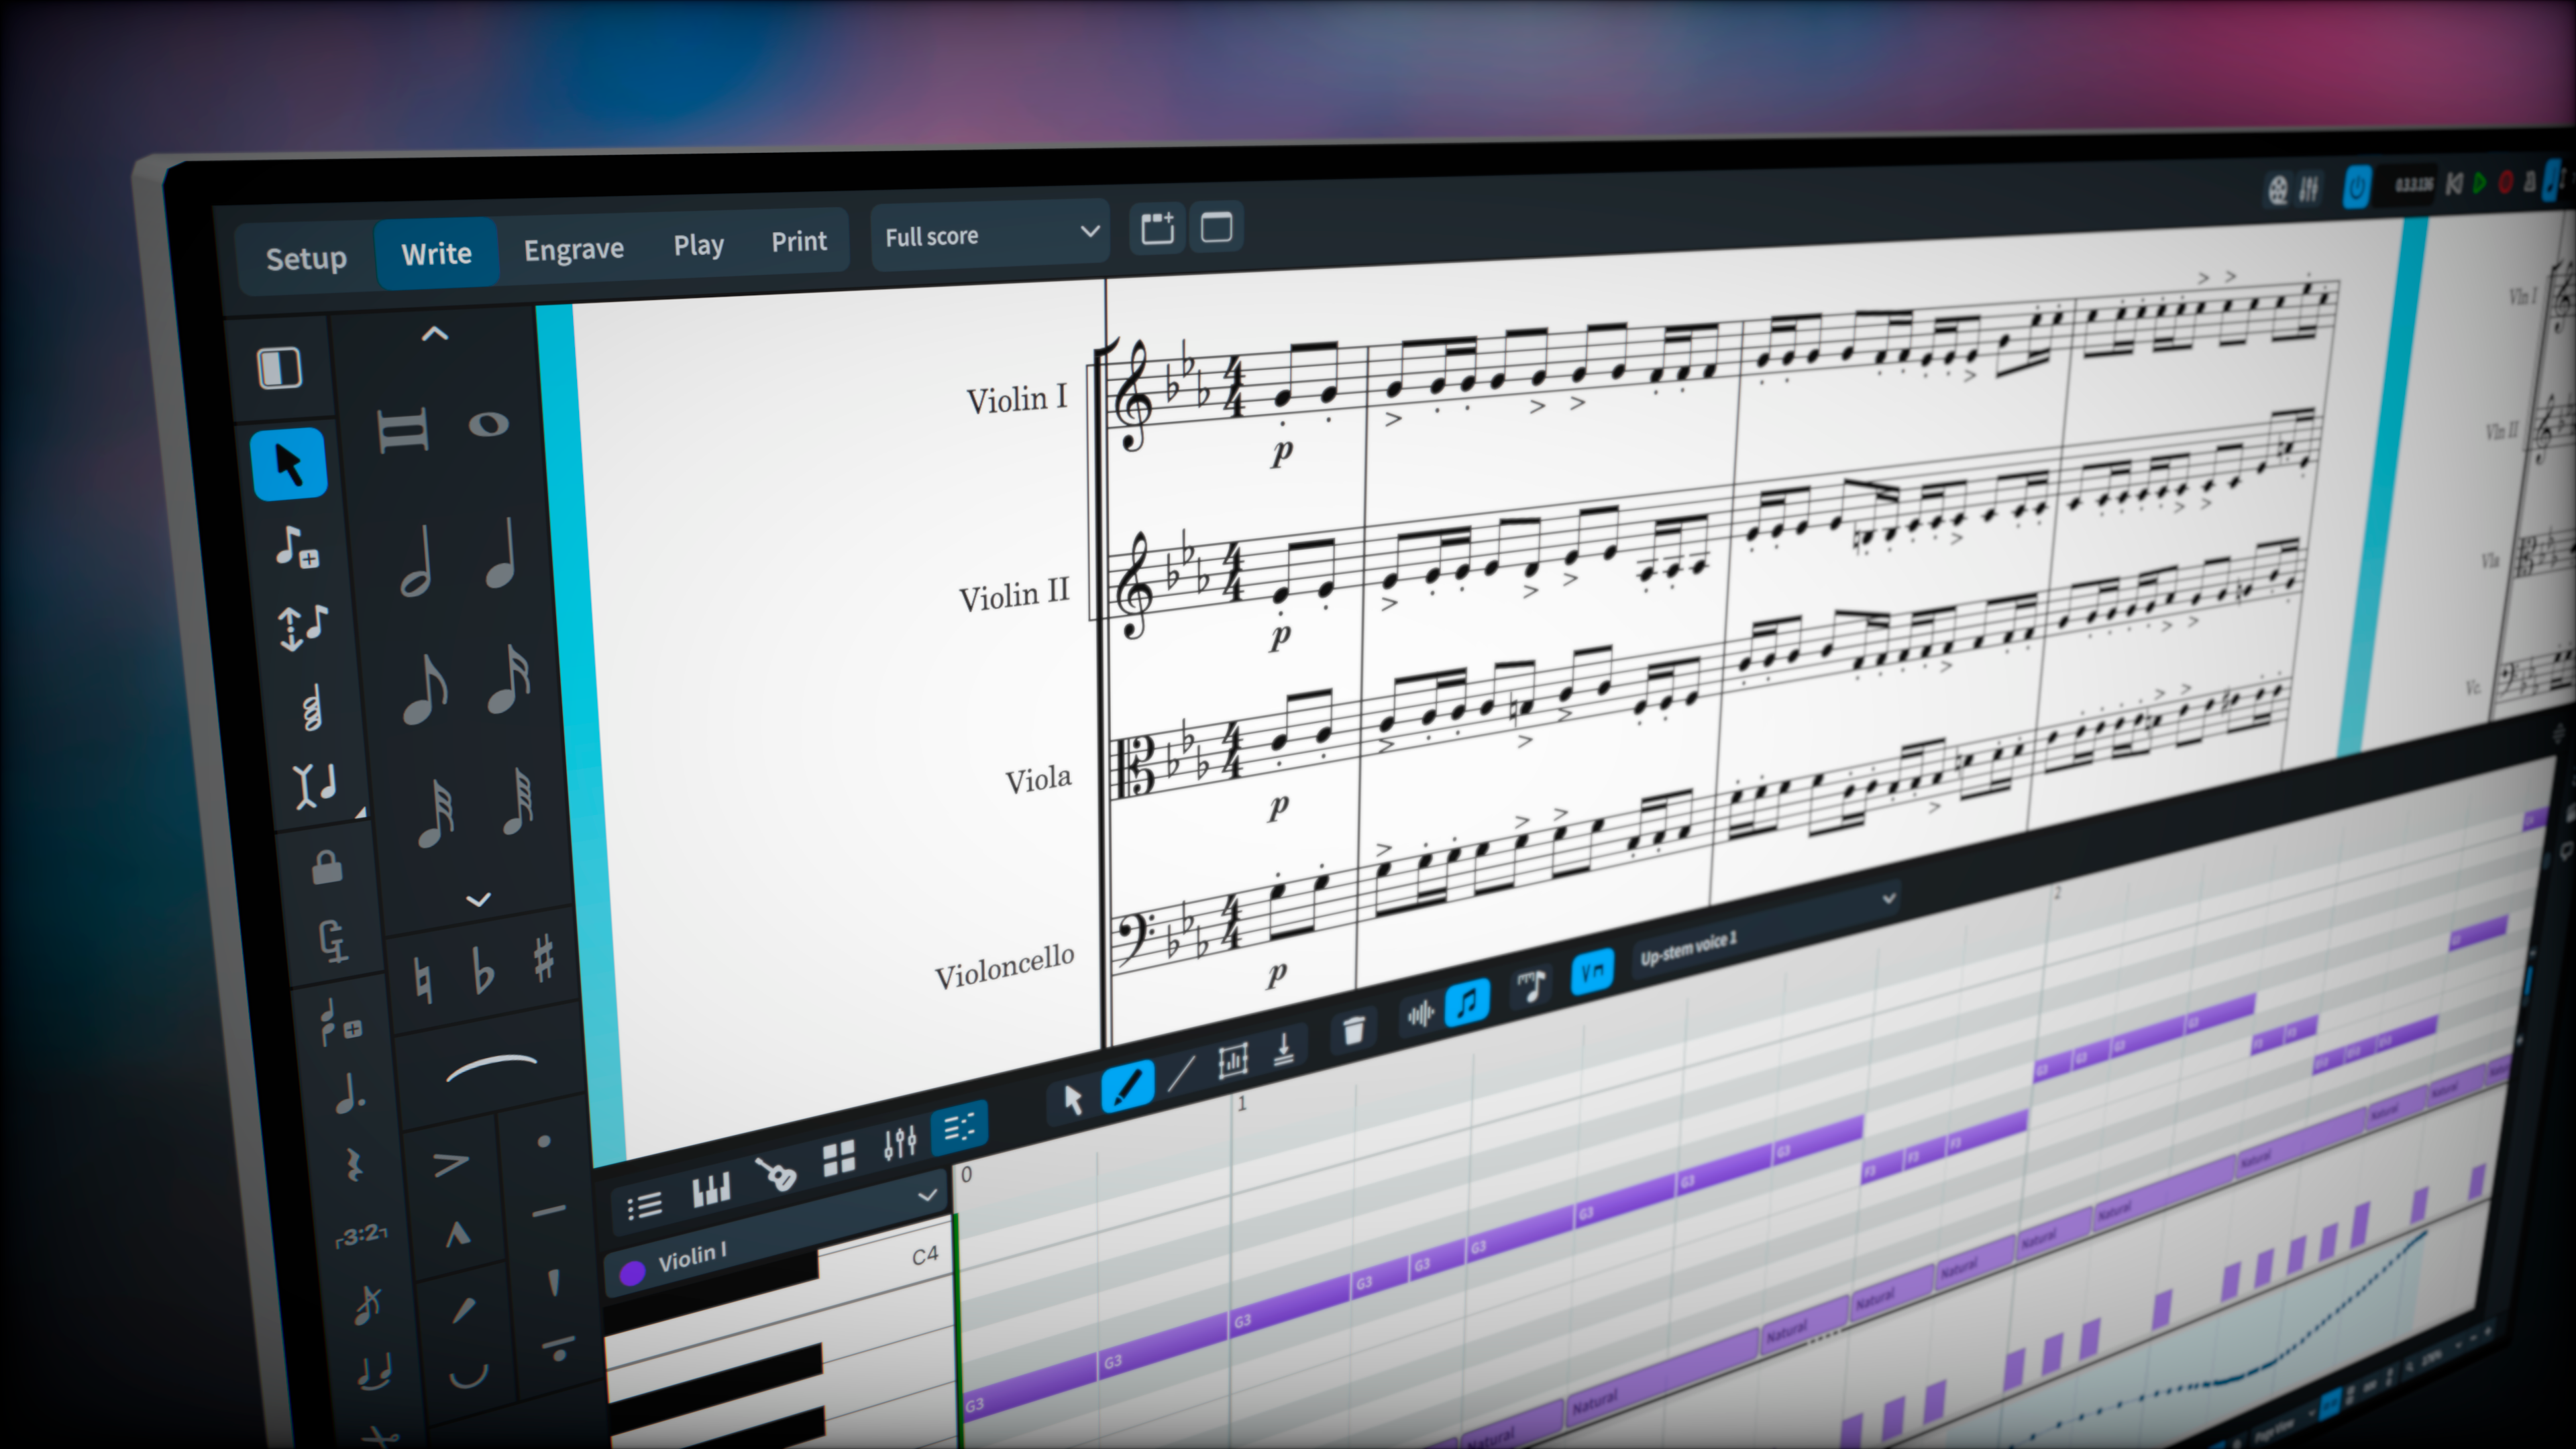
Task: Select the half note duration
Action: (415, 563)
